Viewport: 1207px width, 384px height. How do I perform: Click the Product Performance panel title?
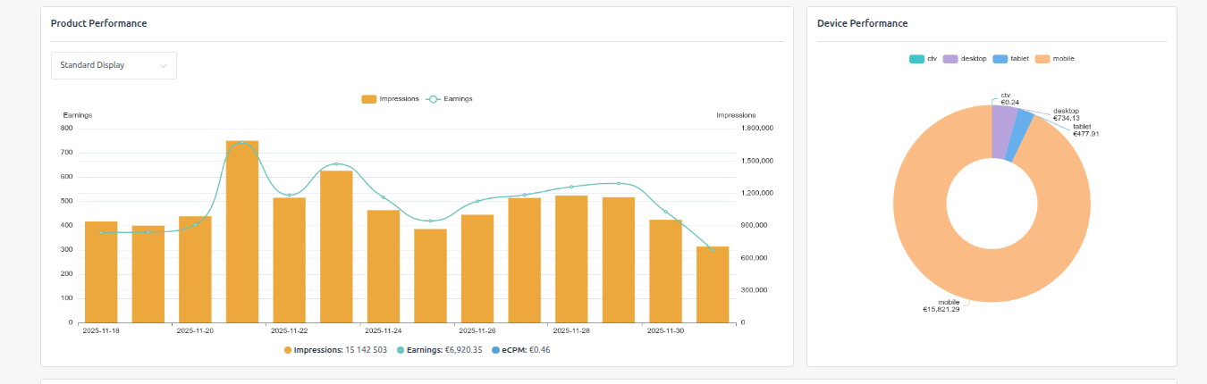[98, 23]
